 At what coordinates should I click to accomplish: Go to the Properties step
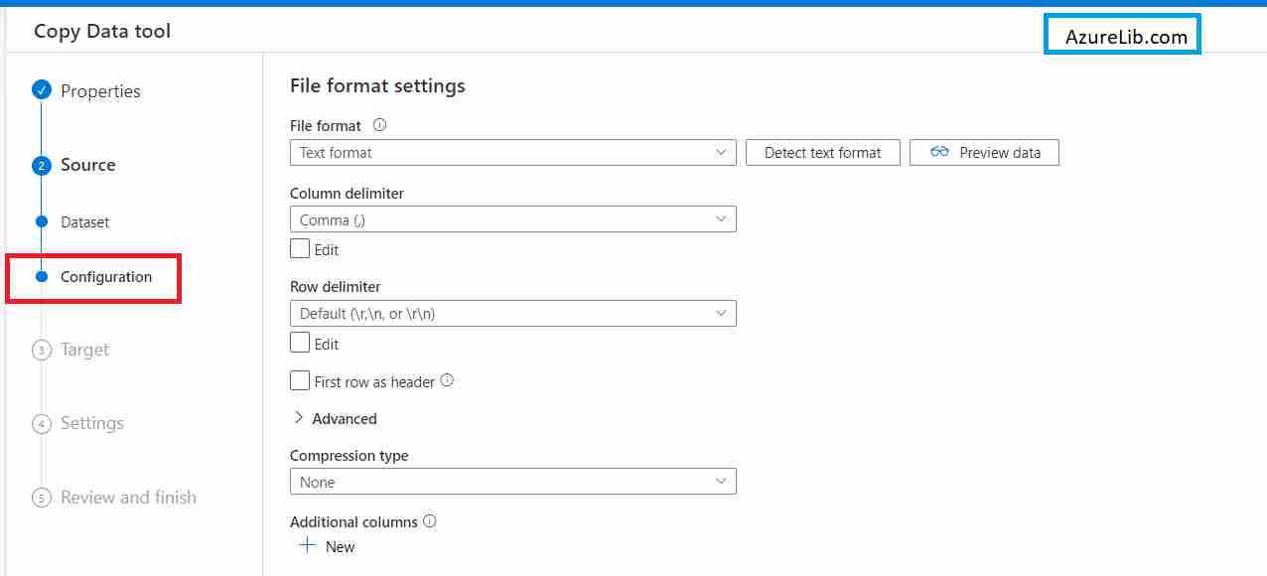pos(100,91)
